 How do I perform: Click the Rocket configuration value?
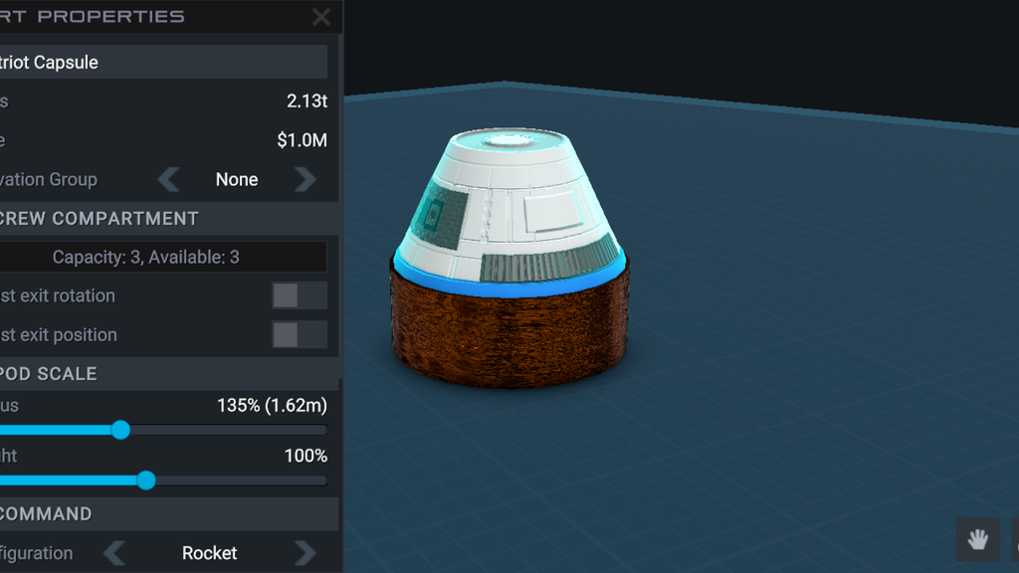(209, 553)
